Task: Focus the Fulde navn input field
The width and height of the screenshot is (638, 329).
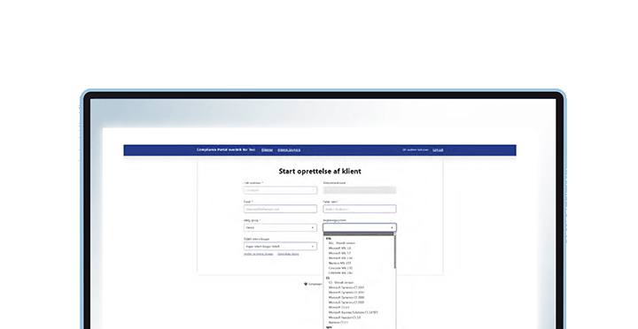Action: (360, 209)
